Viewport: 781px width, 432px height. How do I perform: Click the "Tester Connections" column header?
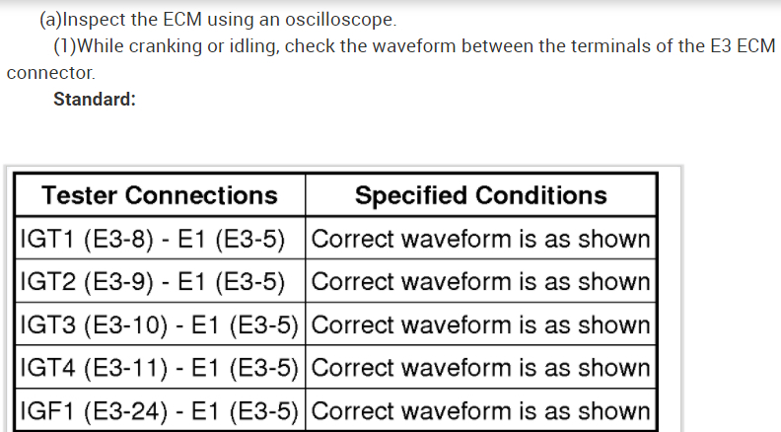tap(160, 195)
